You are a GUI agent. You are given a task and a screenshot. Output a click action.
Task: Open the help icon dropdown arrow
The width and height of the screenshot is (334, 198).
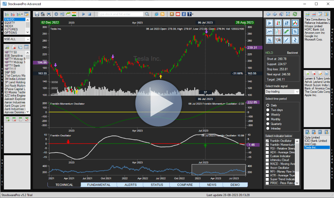[193, 14]
